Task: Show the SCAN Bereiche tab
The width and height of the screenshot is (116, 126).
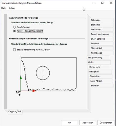Action: 102,39
